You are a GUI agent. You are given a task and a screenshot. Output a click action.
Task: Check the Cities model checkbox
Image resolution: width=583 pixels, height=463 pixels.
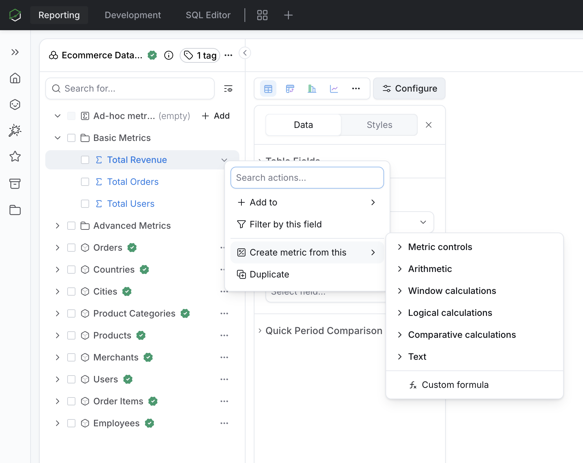pos(71,292)
